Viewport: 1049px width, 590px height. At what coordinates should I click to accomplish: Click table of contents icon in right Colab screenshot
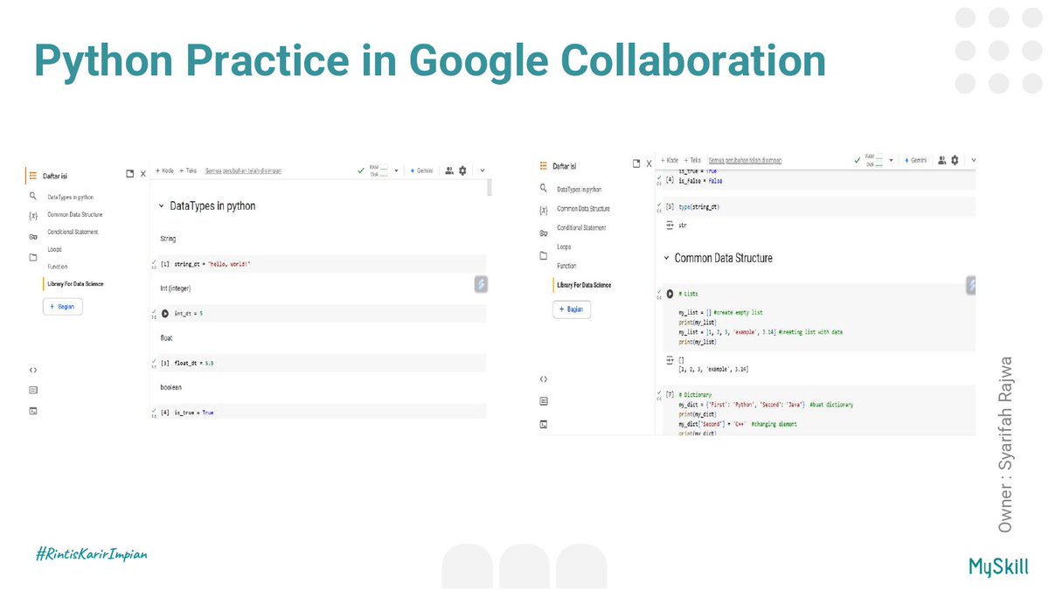coord(544,165)
